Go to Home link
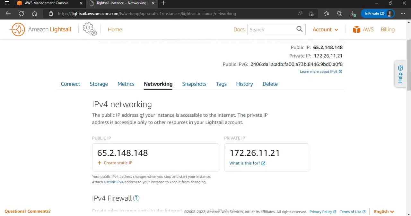The height and width of the screenshot is (216, 411). pos(115,29)
